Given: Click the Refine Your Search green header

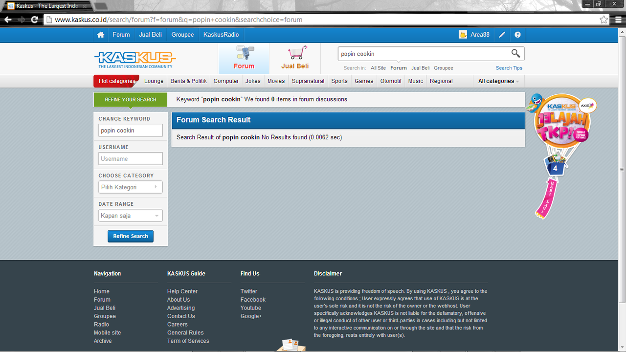Looking at the screenshot, I should pos(131,99).
